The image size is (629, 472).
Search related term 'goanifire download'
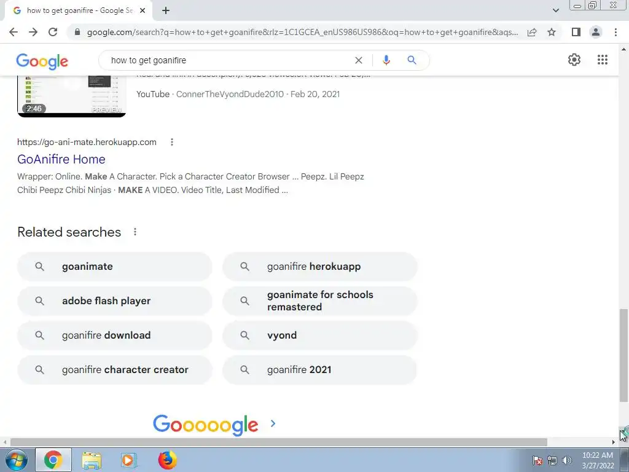[x=114, y=335]
